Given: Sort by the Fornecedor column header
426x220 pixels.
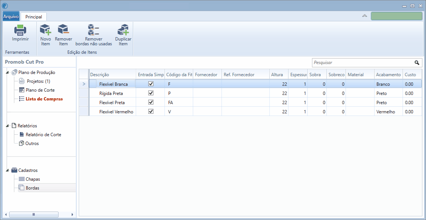Looking at the screenshot, I should point(207,74).
